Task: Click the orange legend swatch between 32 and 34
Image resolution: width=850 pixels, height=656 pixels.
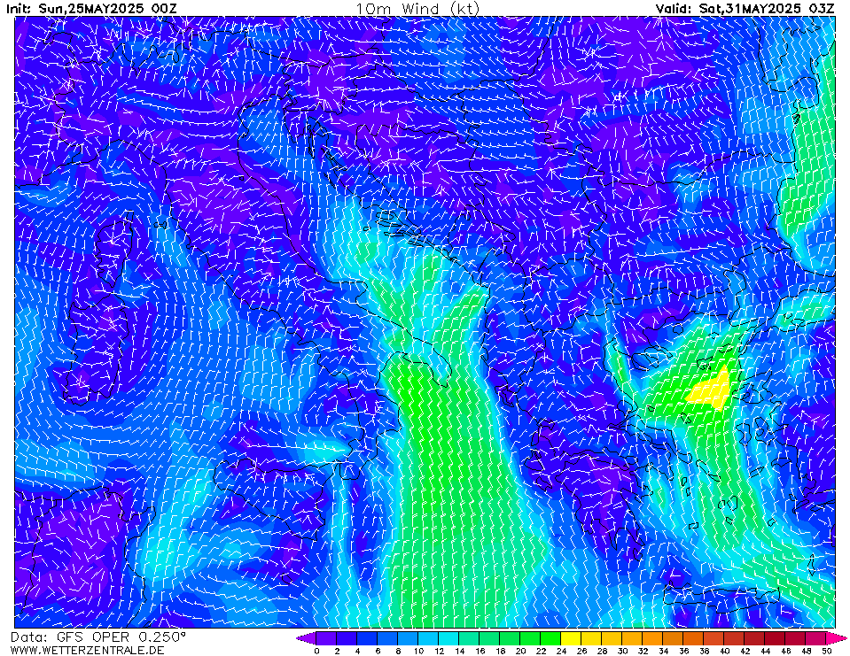Action: pos(652,638)
